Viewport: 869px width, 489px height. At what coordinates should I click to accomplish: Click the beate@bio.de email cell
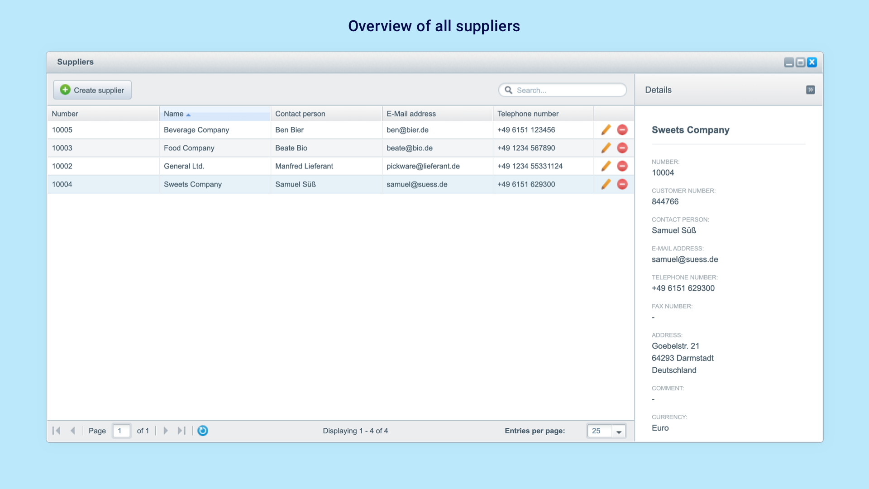(437, 148)
